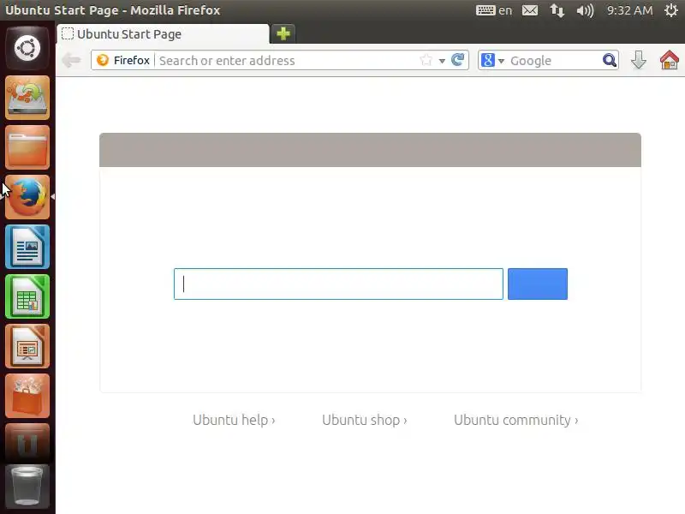
Task: Open the keyboard layout en indicator
Action: [494, 10]
